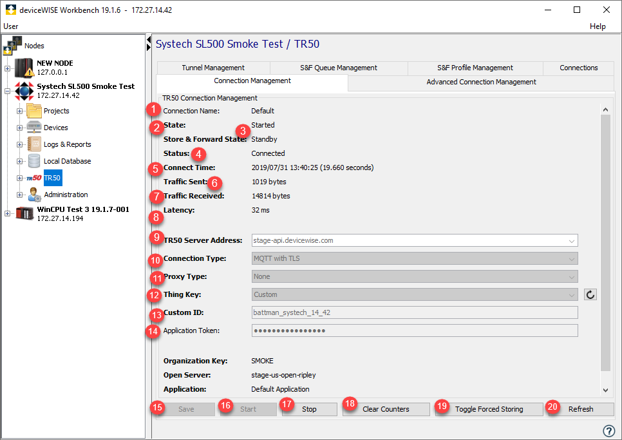Click the scrollbar down arrow
Image resolution: width=622 pixels, height=440 pixels.
(x=605, y=390)
